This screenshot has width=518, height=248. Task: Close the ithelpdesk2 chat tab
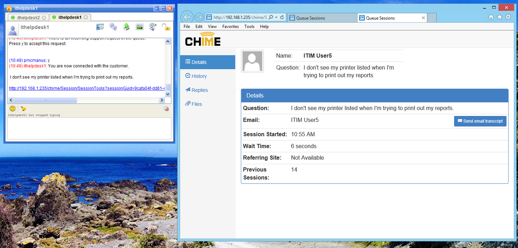point(44,17)
